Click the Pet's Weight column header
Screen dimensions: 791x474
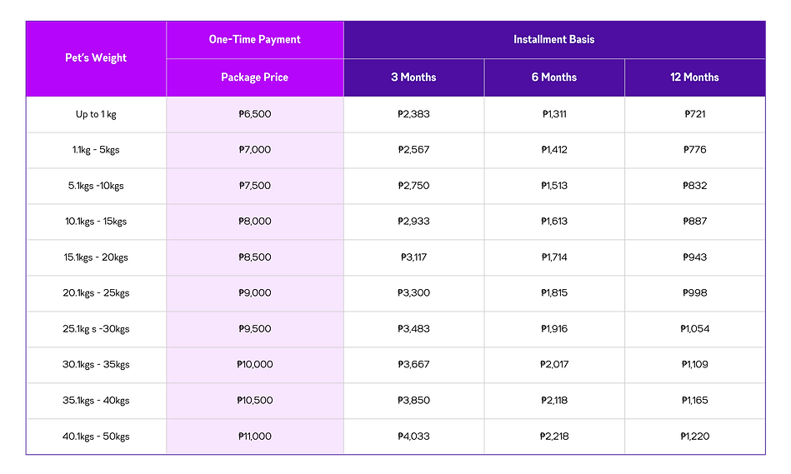(96, 58)
